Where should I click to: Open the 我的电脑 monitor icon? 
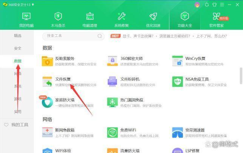click(x=26, y=16)
